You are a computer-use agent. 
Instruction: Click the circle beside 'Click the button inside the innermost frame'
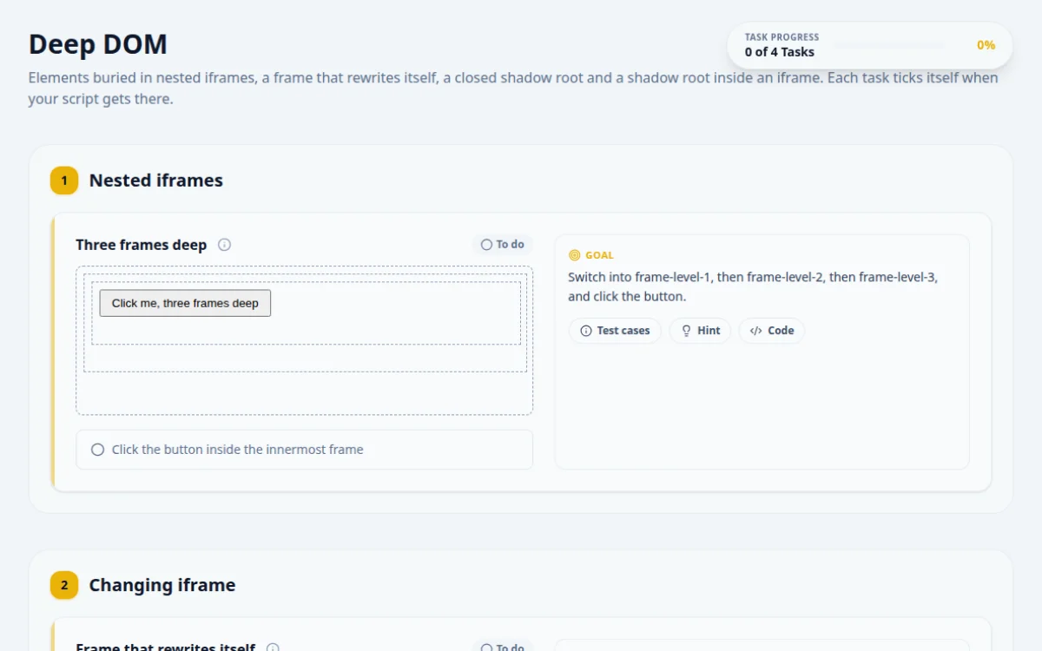click(x=97, y=450)
